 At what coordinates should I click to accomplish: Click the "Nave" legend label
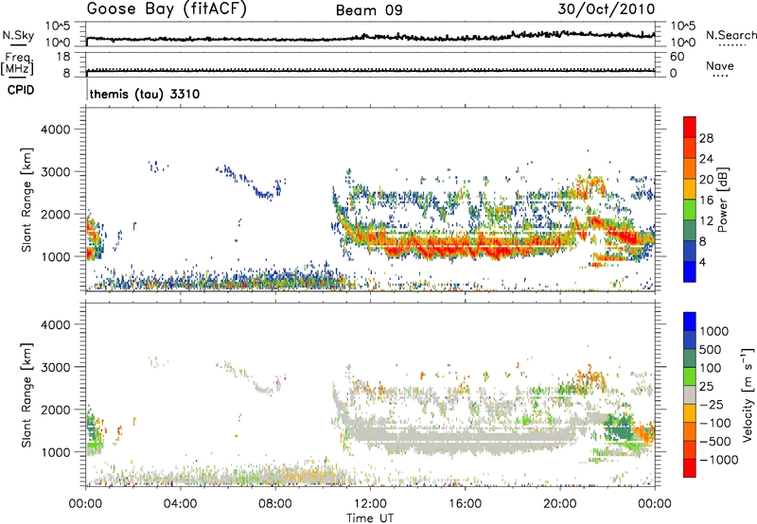720,65
